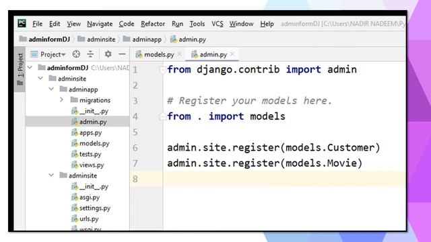Open Project panel settings gear
This screenshot has height=242, width=431.
[108, 54]
